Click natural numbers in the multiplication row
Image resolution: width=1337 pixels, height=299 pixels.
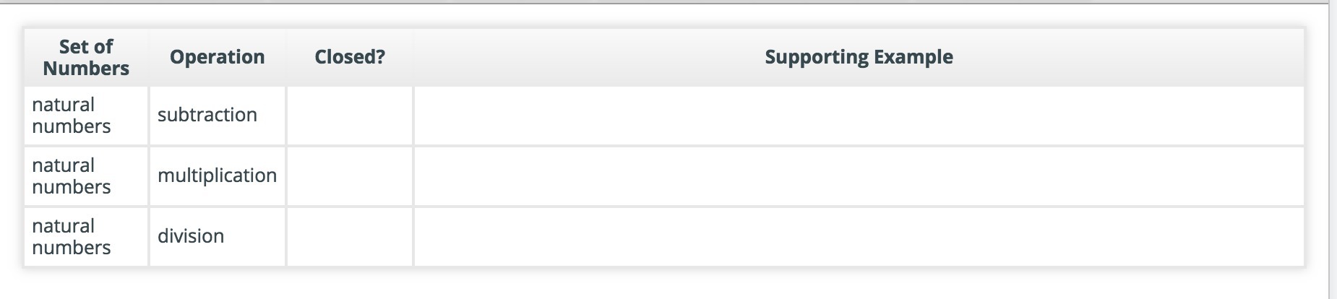tap(71, 176)
